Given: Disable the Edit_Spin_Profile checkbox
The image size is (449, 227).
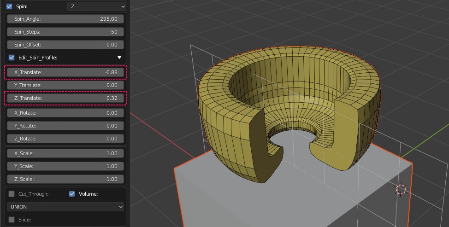Looking at the screenshot, I should (x=12, y=58).
